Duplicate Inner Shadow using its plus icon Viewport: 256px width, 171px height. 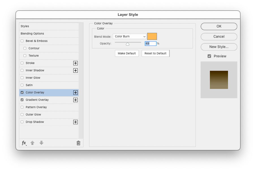coord(76,70)
